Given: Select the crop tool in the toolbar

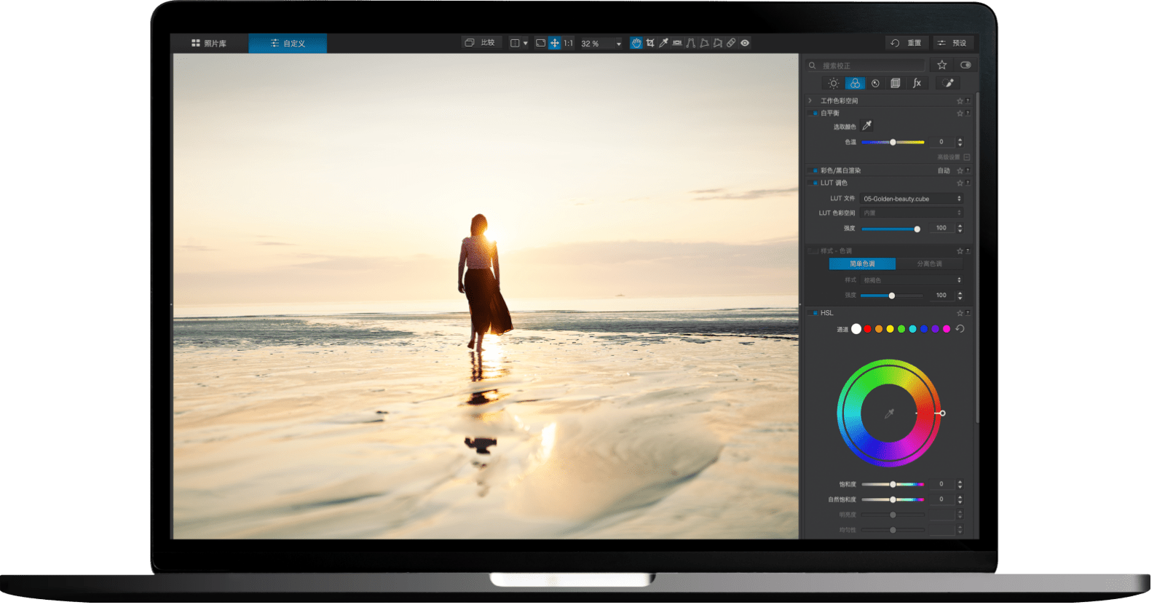Looking at the screenshot, I should [650, 43].
